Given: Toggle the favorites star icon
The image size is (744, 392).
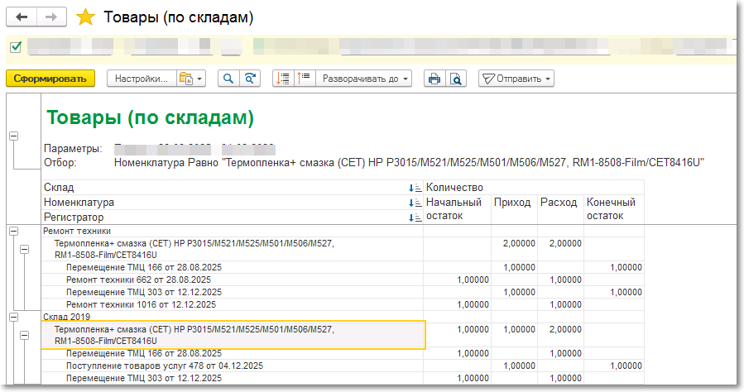Looking at the screenshot, I should point(84,17).
